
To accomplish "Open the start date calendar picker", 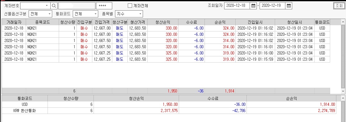I will click(254, 6).
